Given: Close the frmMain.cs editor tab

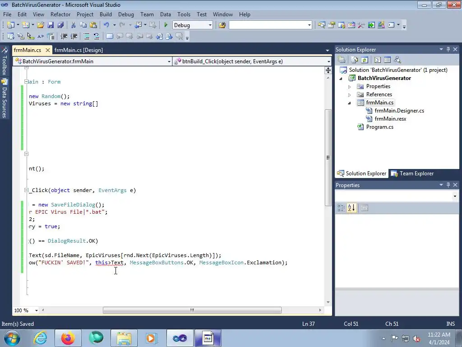Looking at the screenshot, I should (48, 50).
